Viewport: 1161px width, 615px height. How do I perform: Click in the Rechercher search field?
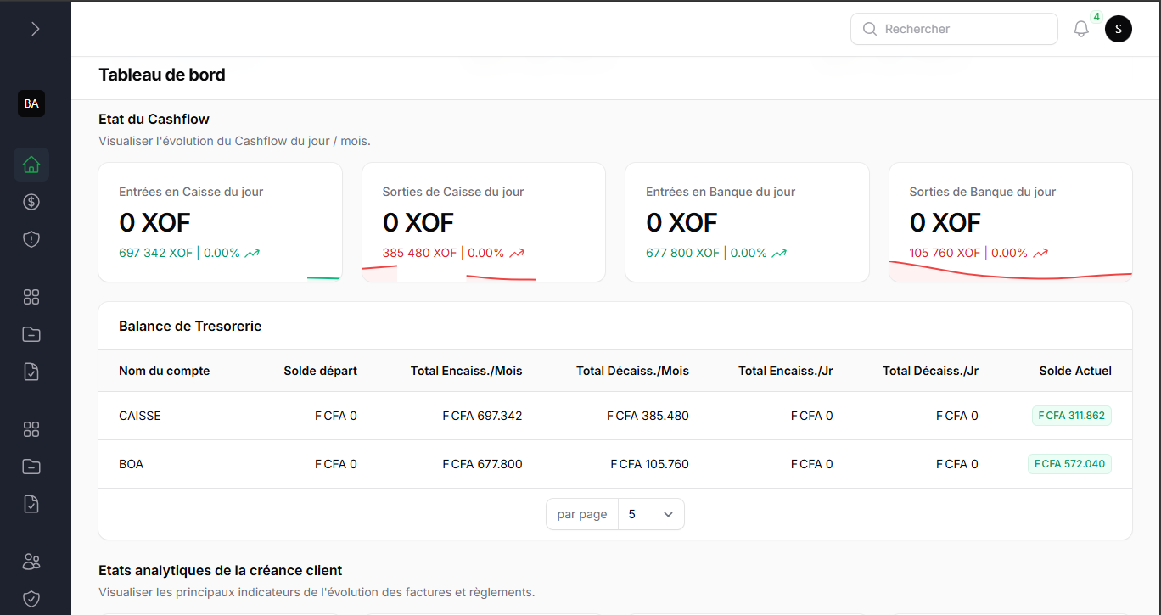pyautogui.click(x=963, y=29)
